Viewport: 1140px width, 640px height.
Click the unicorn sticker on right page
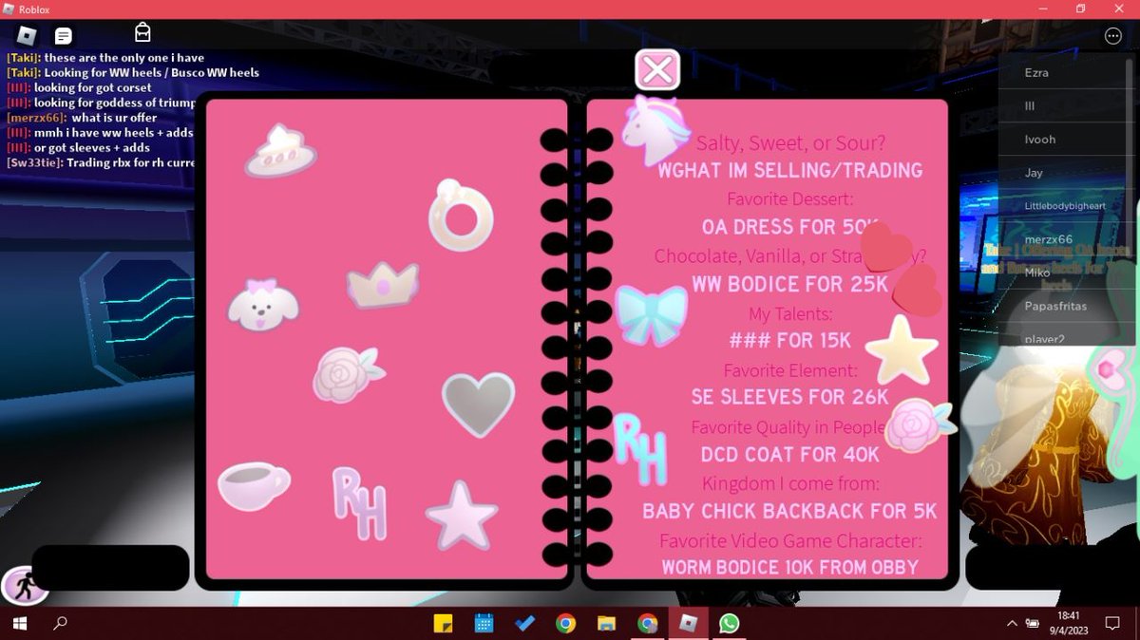pos(655,130)
